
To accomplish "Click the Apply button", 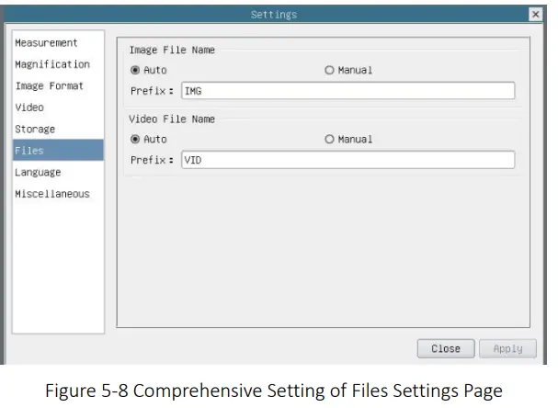I will pos(507,349).
